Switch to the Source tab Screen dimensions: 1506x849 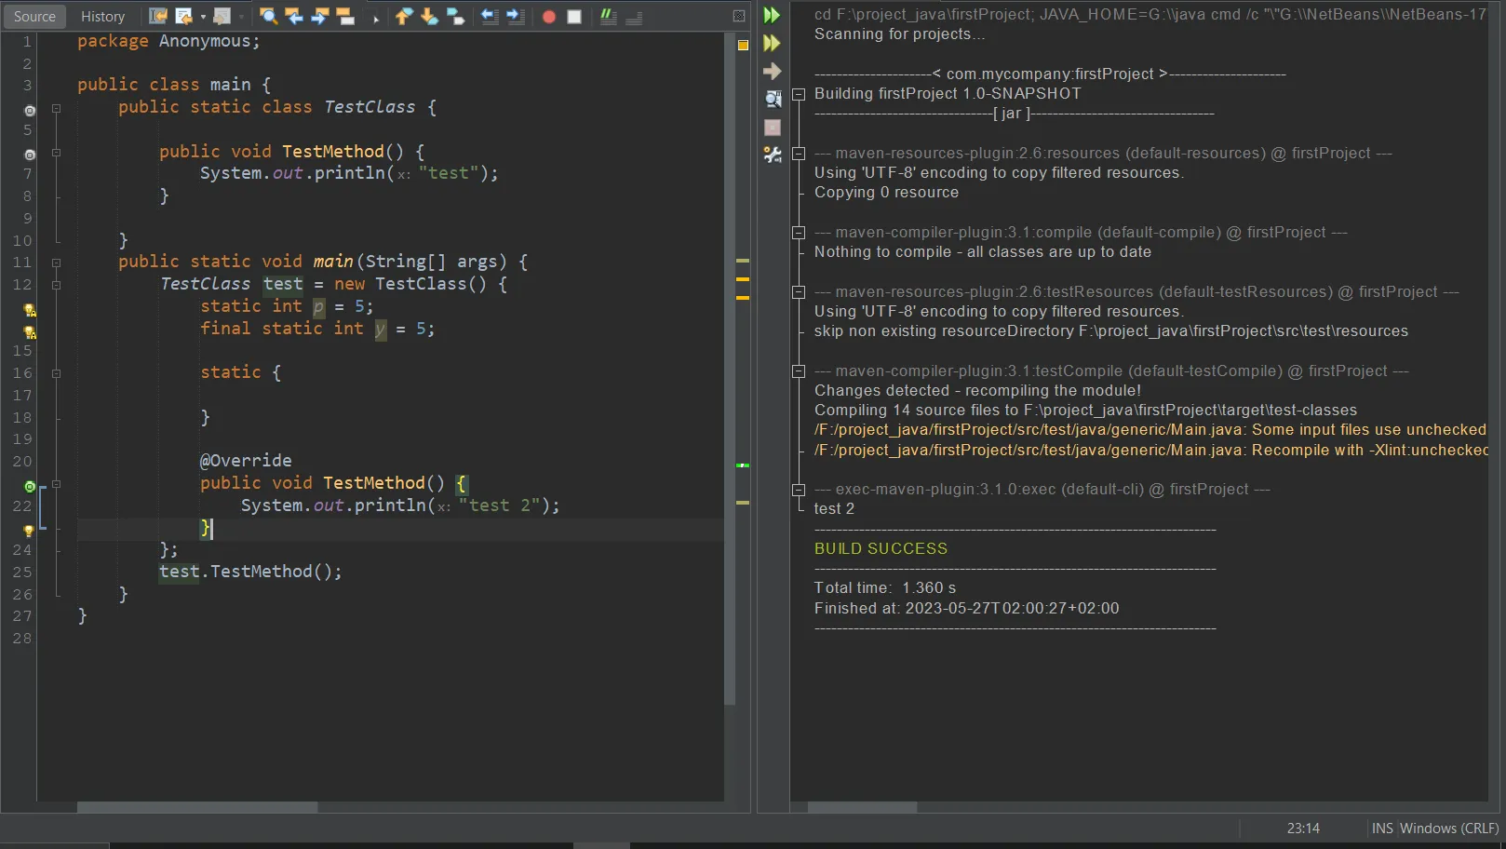tap(34, 17)
